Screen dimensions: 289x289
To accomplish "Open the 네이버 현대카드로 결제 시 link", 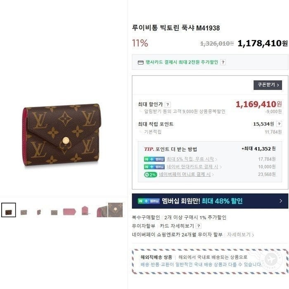I will (194, 167).
